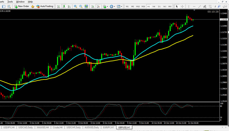Switch to the USDCHF,Daily chart tab
Viewport: 229px width, 131px height.
(74, 127)
